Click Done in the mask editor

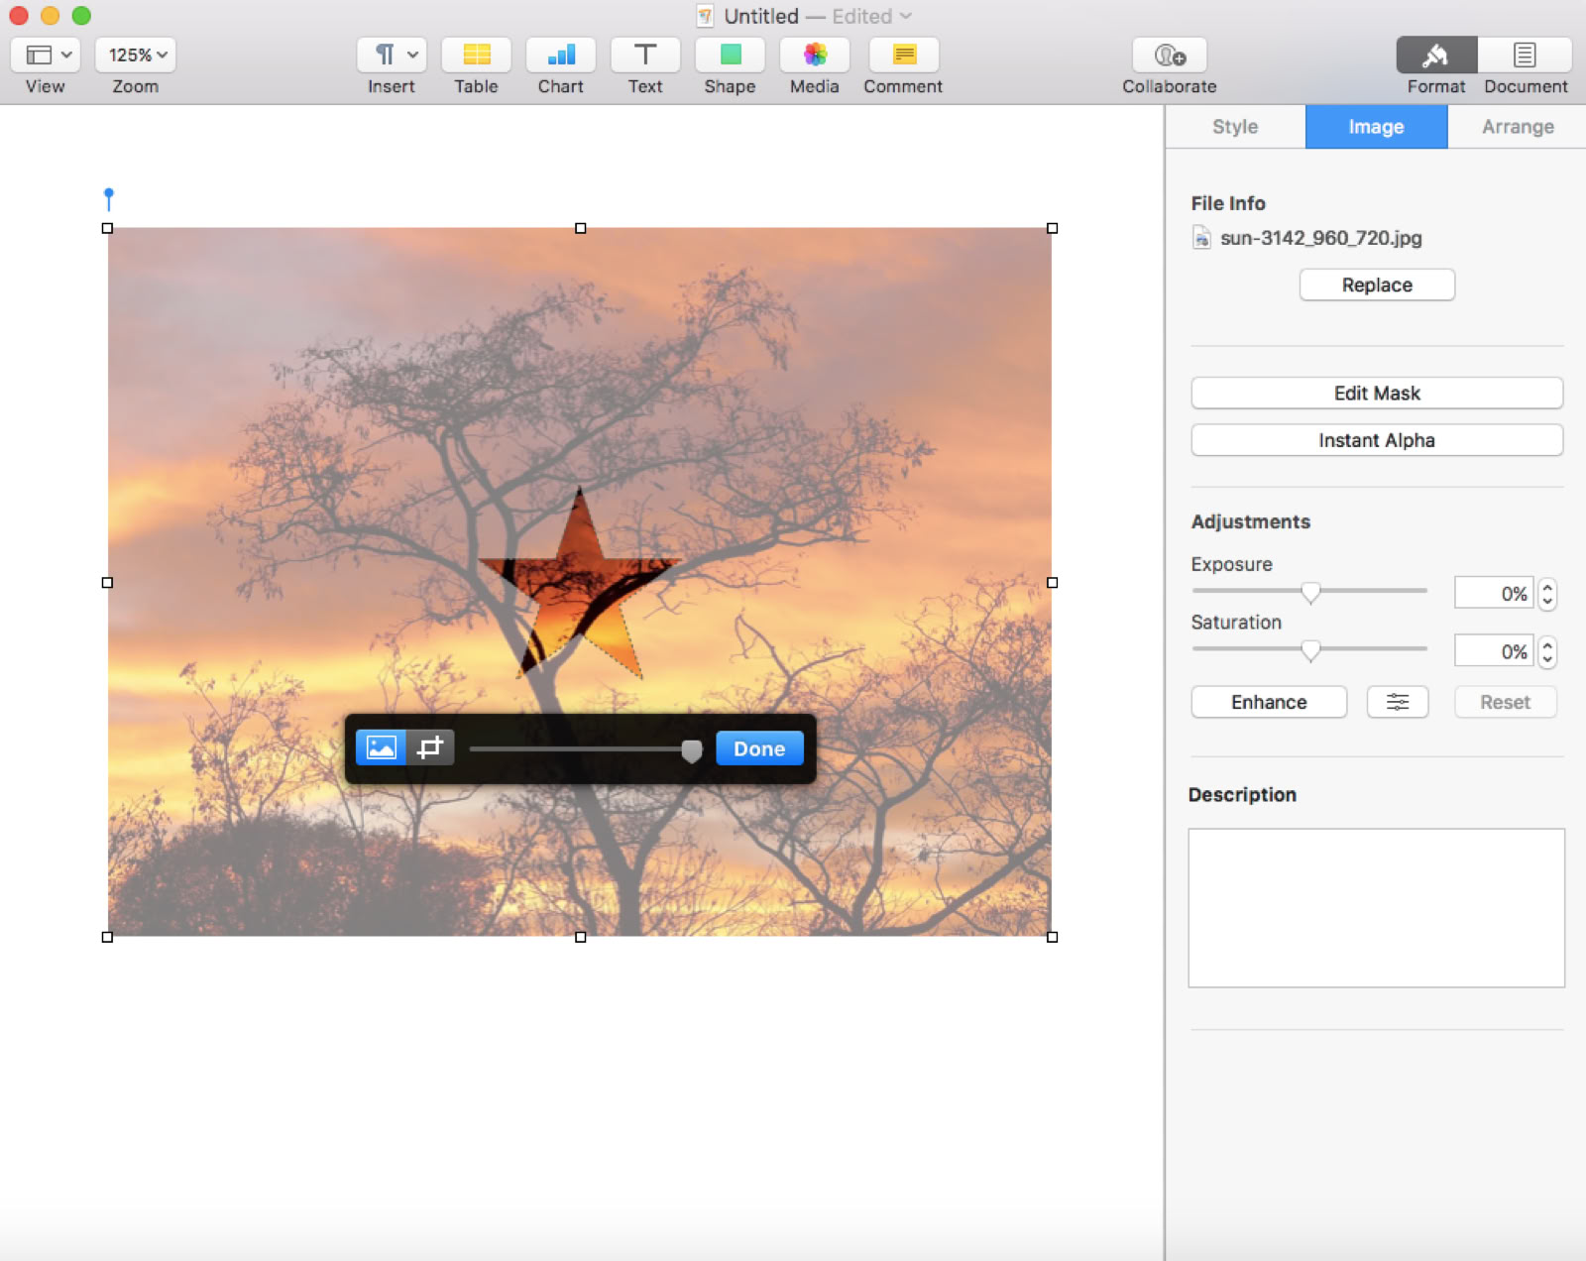pyautogui.click(x=759, y=748)
